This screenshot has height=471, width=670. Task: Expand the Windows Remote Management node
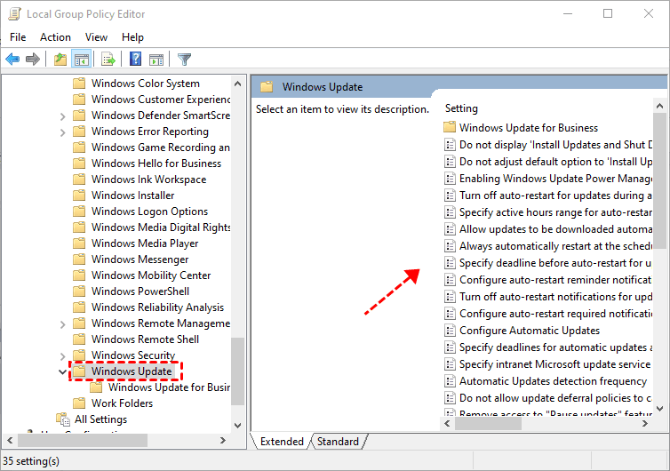(63, 324)
